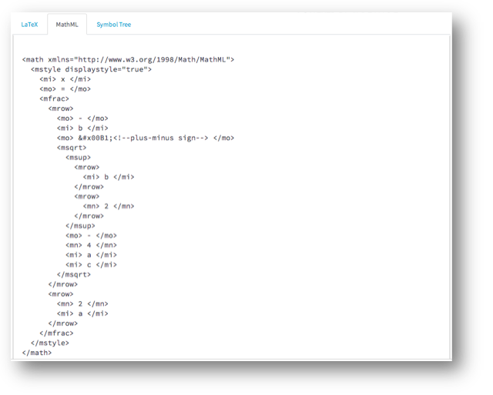Image resolution: width=493 pixels, height=395 pixels.
Task: Open the Symbol Tree tab
Action: tap(113, 25)
